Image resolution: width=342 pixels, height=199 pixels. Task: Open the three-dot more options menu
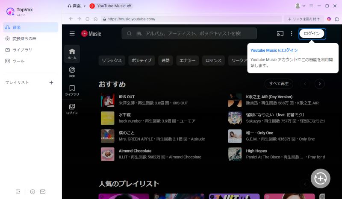click(x=292, y=33)
